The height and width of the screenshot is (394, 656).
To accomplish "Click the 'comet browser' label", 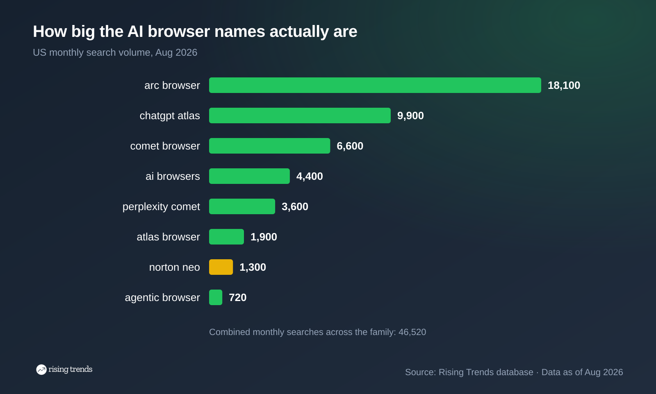I will point(165,146).
